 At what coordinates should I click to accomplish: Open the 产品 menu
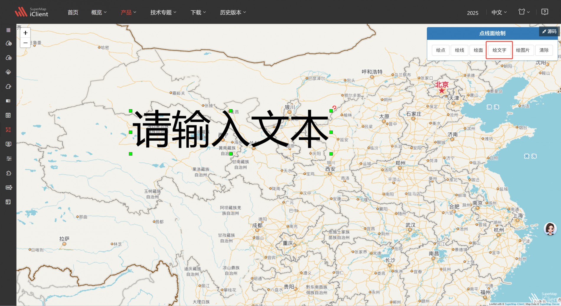[x=128, y=12]
